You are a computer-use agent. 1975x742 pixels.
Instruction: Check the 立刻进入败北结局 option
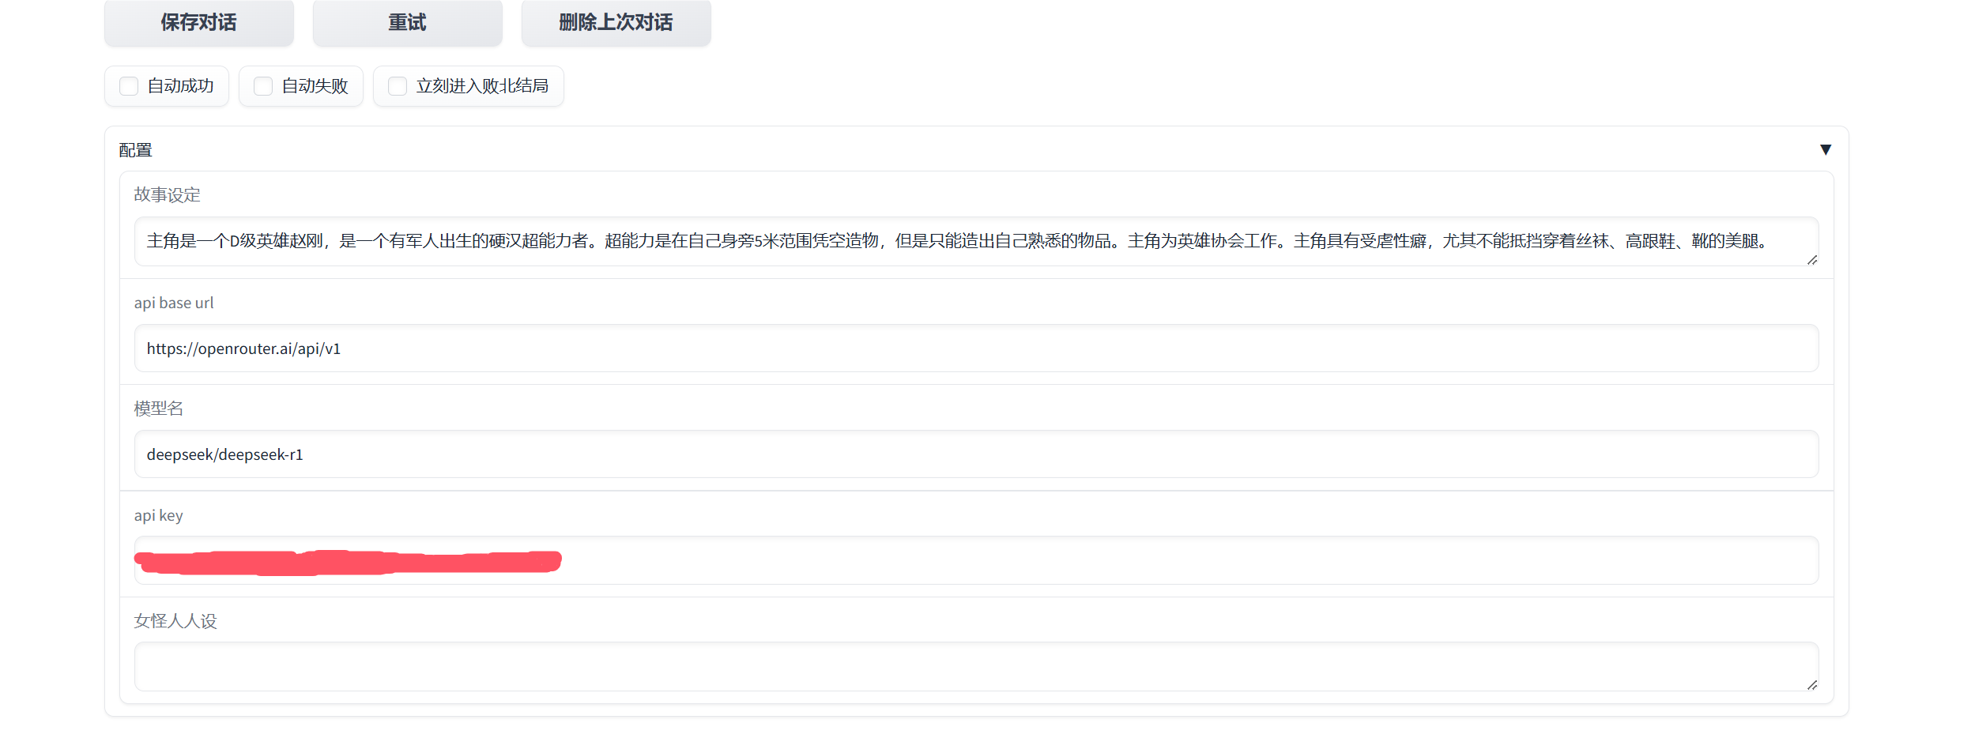398,86
